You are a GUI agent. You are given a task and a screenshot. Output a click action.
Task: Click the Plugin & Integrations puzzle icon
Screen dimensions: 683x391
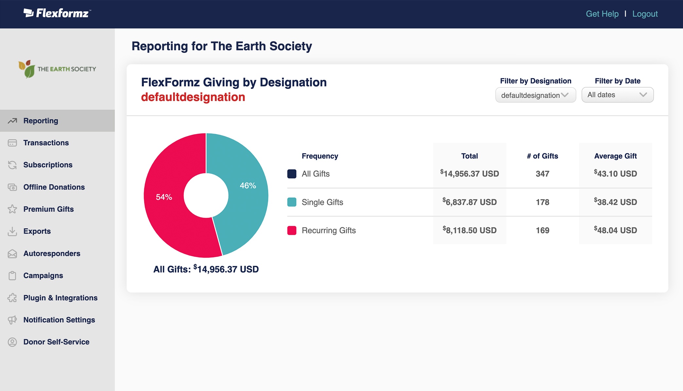pyautogui.click(x=12, y=297)
